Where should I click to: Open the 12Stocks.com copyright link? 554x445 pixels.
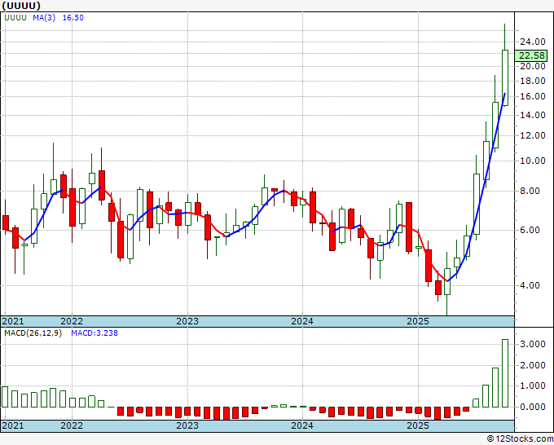pyautogui.click(x=520, y=438)
